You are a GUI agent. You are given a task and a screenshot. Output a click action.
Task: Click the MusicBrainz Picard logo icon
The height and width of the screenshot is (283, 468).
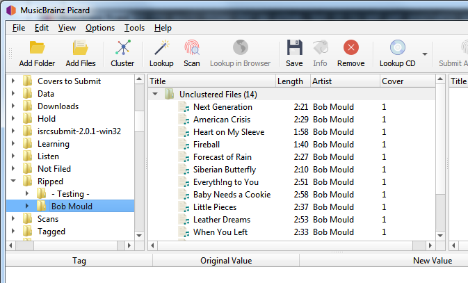coord(11,10)
